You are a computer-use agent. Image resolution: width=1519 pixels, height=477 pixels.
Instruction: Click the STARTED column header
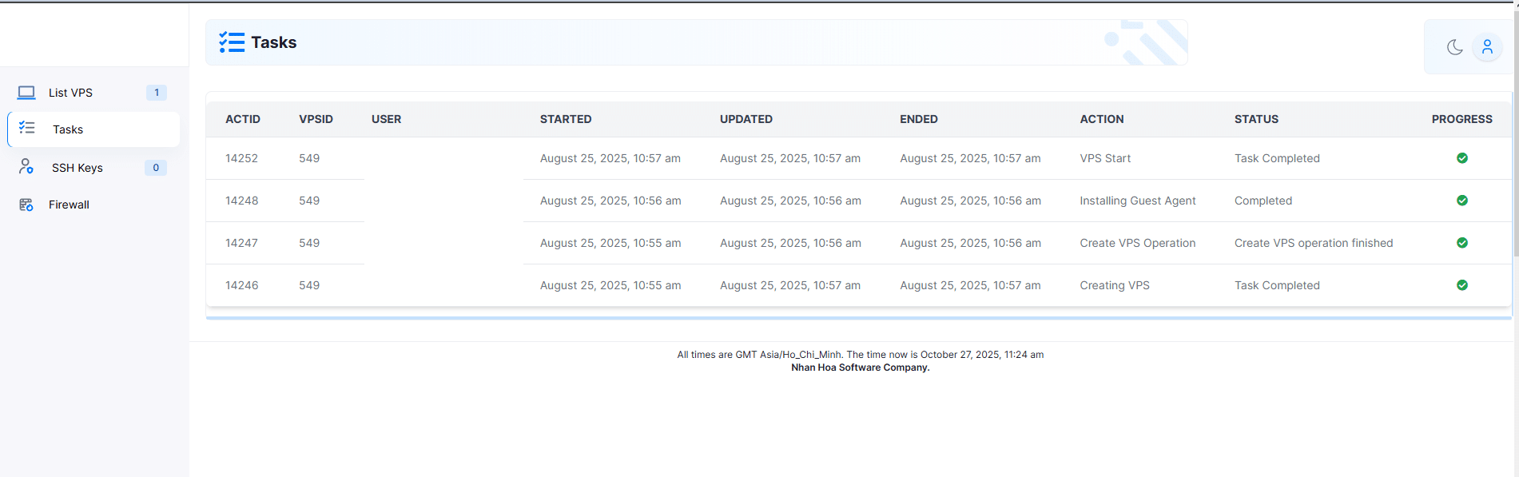[566, 119]
